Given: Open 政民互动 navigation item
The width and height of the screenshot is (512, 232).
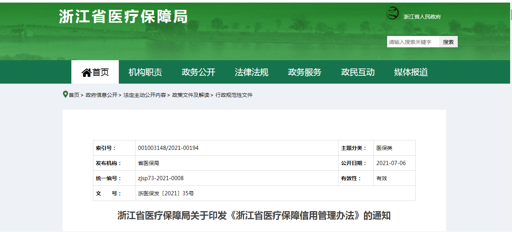Looking at the screenshot, I should point(358,72).
